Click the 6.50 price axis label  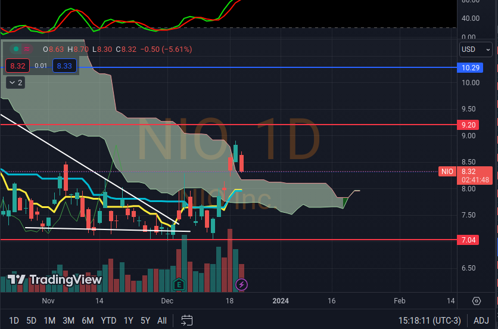(x=468, y=268)
